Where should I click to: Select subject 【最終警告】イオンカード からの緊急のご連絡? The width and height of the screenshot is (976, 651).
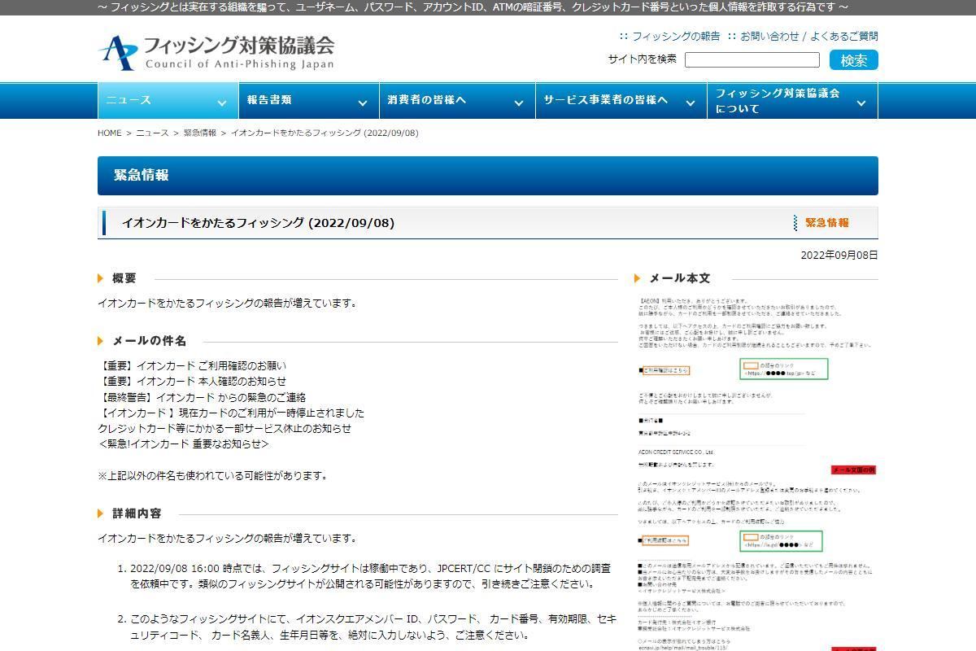(x=202, y=397)
